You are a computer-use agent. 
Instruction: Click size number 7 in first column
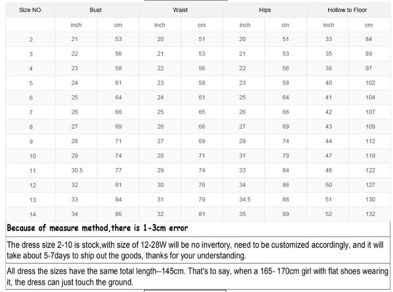pyautogui.click(x=31, y=112)
